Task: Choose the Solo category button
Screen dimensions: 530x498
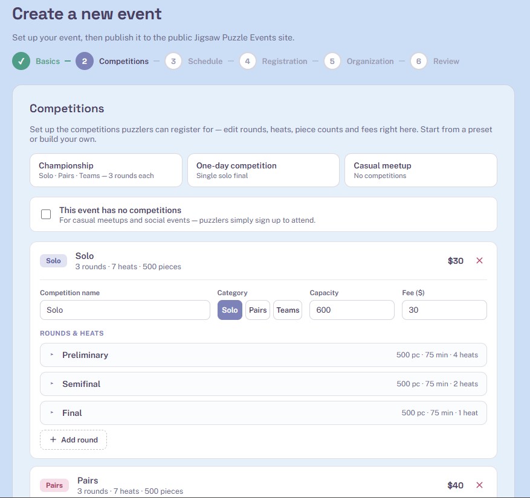Action: pyautogui.click(x=230, y=310)
